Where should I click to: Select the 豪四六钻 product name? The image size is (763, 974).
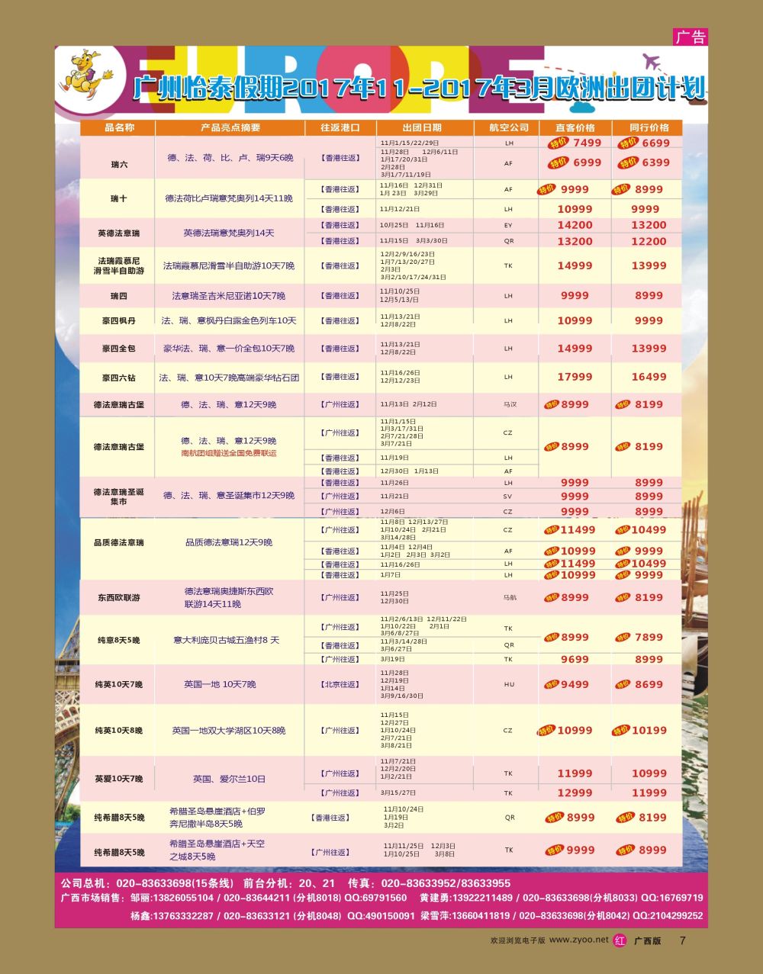(119, 377)
